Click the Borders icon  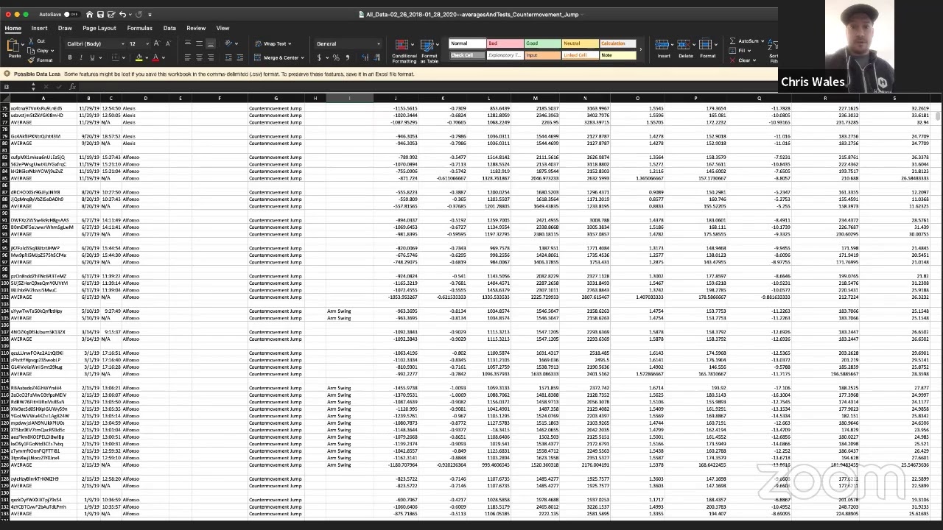(114, 57)
